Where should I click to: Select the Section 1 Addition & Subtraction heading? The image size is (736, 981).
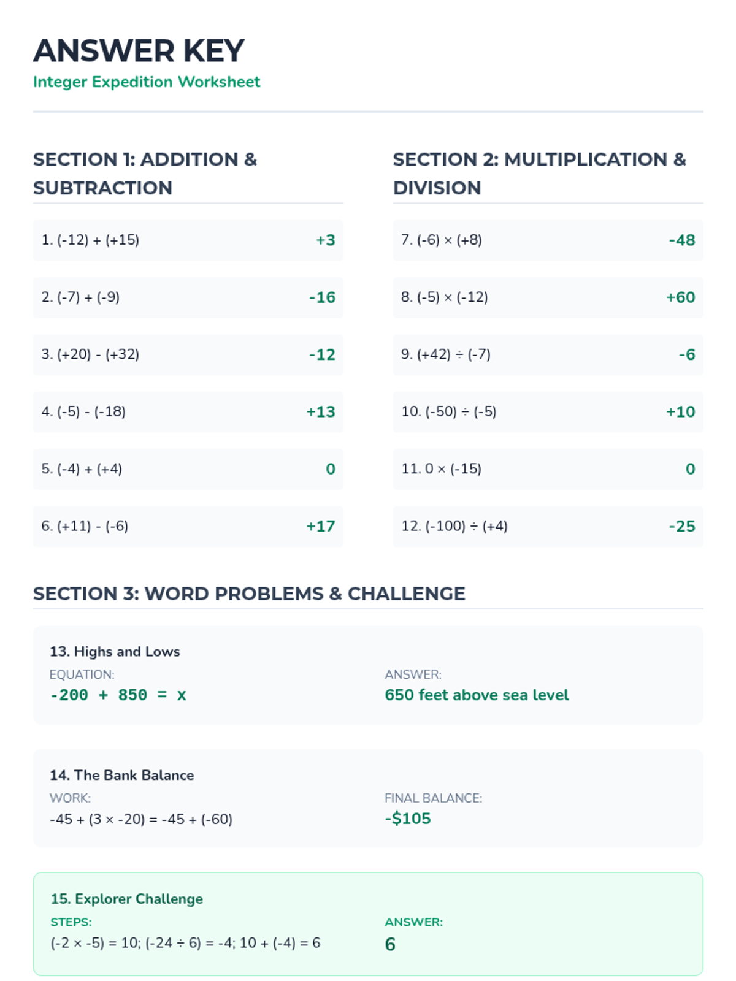click(145, 174)
